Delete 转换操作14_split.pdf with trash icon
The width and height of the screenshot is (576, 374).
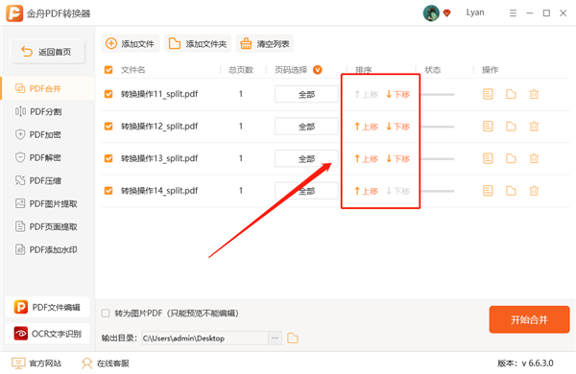pos(534,191)
